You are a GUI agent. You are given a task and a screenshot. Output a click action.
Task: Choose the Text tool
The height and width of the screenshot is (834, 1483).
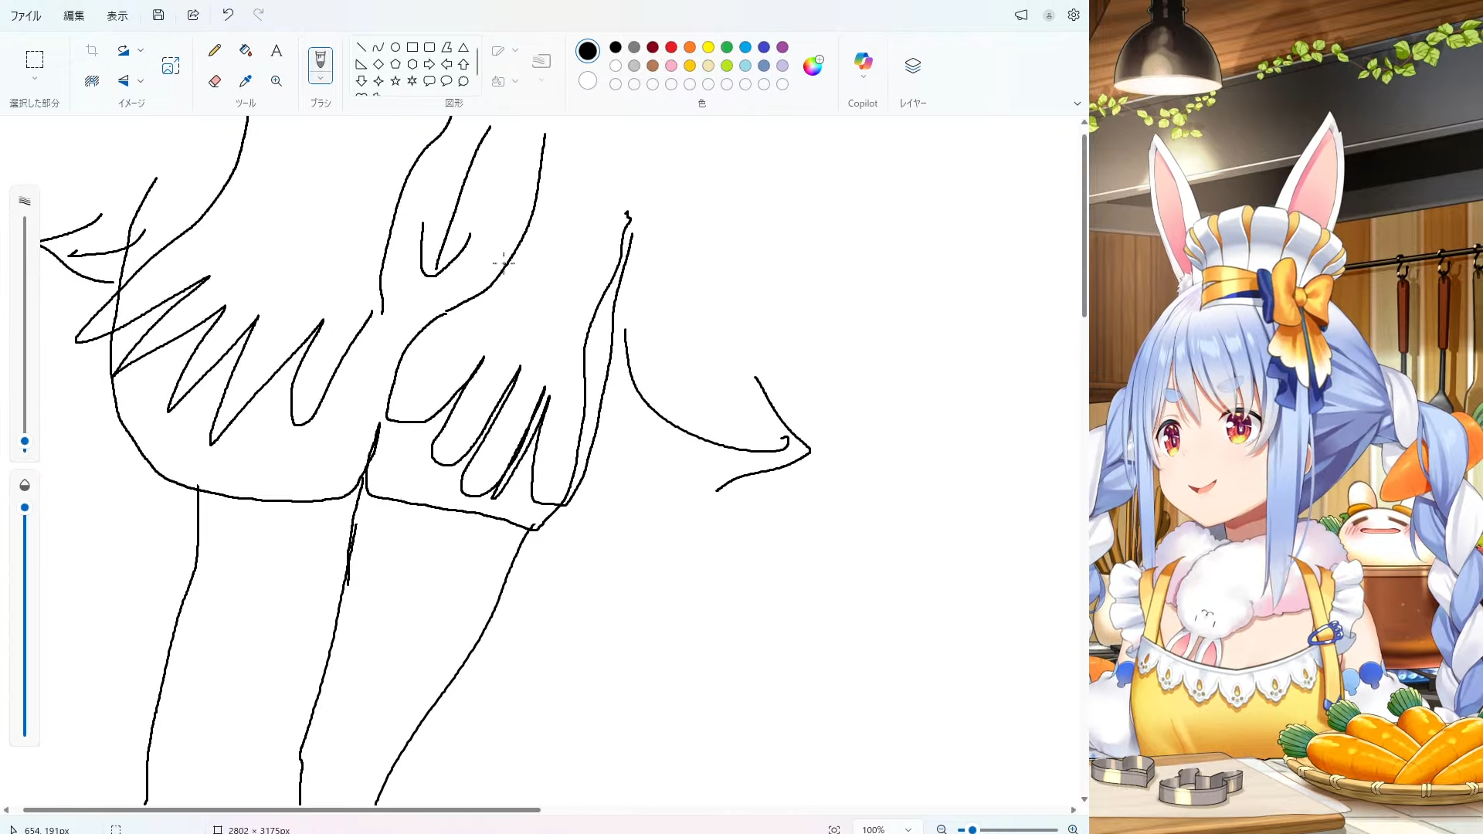click(x=276, y=51)
